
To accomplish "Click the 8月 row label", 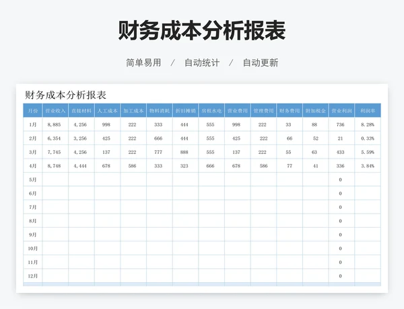I will pos(33,221).
